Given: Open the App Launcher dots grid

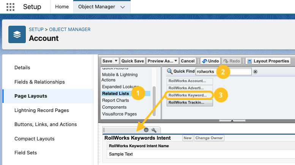Looking at the screenshot, I should 10,7.
